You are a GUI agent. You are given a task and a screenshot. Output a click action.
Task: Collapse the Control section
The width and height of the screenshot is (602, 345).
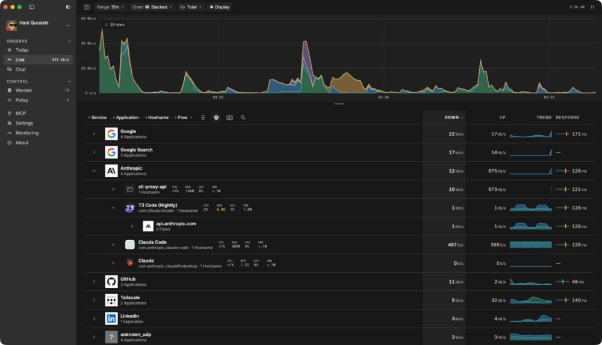pyautogui.click(x=69, y=81)
